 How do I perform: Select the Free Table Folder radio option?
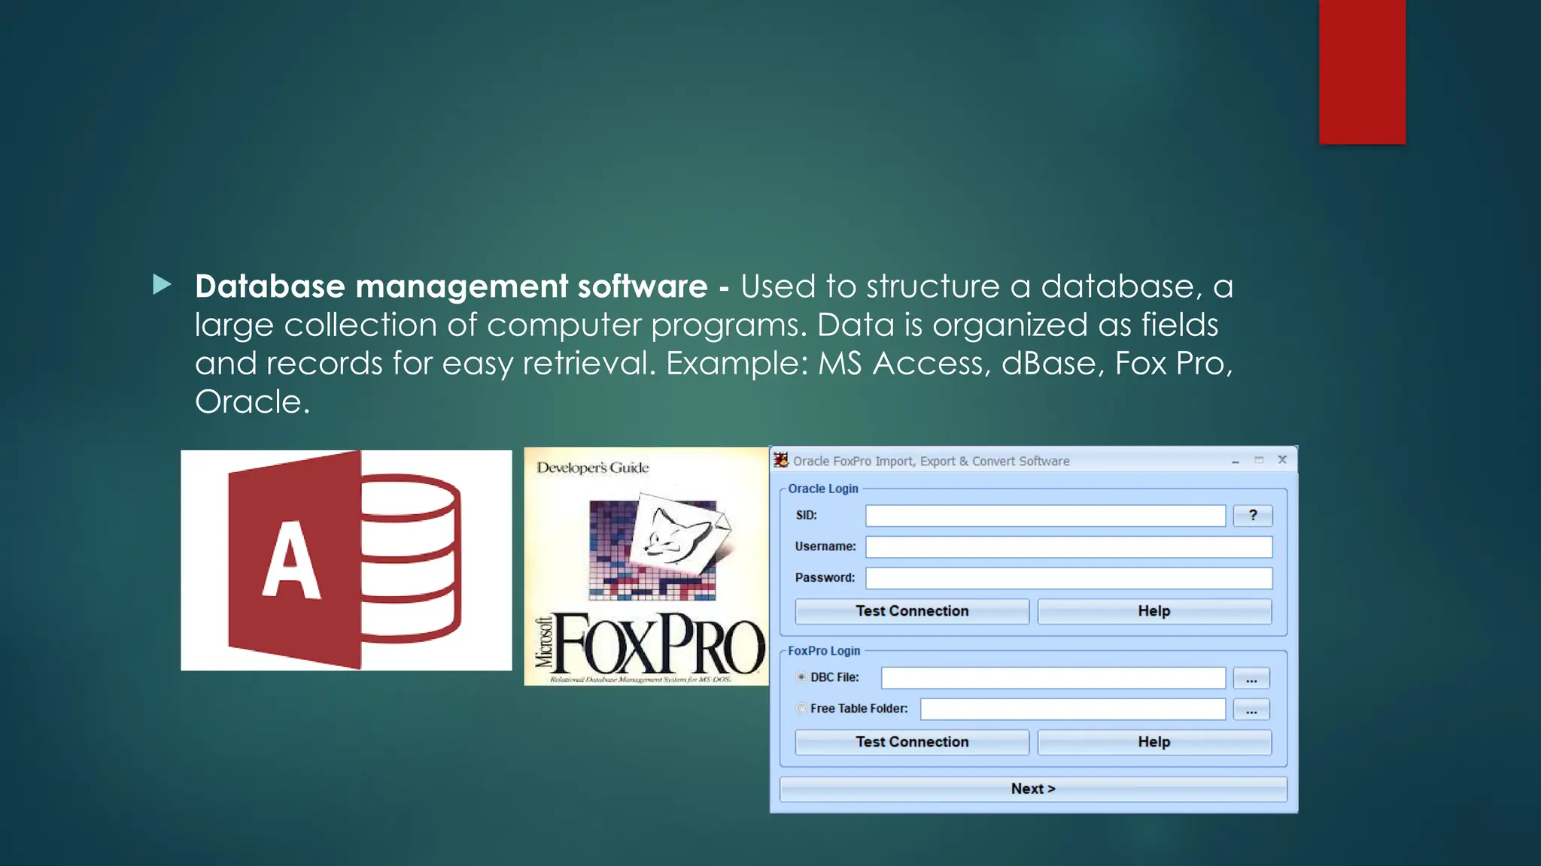[x=801, y=709]
